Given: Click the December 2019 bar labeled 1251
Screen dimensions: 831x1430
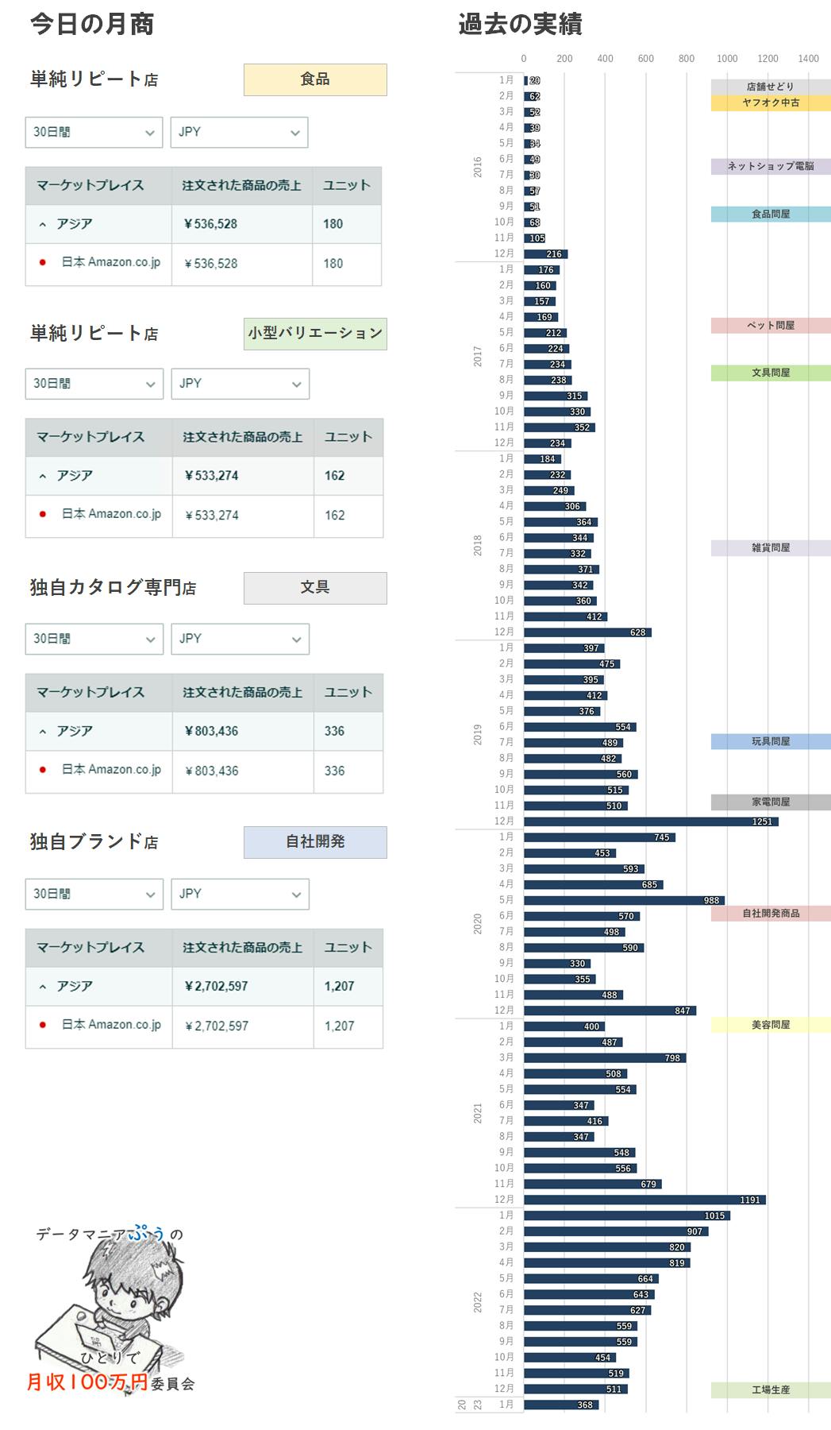Looking at the screenshot, I should point(651,821).
